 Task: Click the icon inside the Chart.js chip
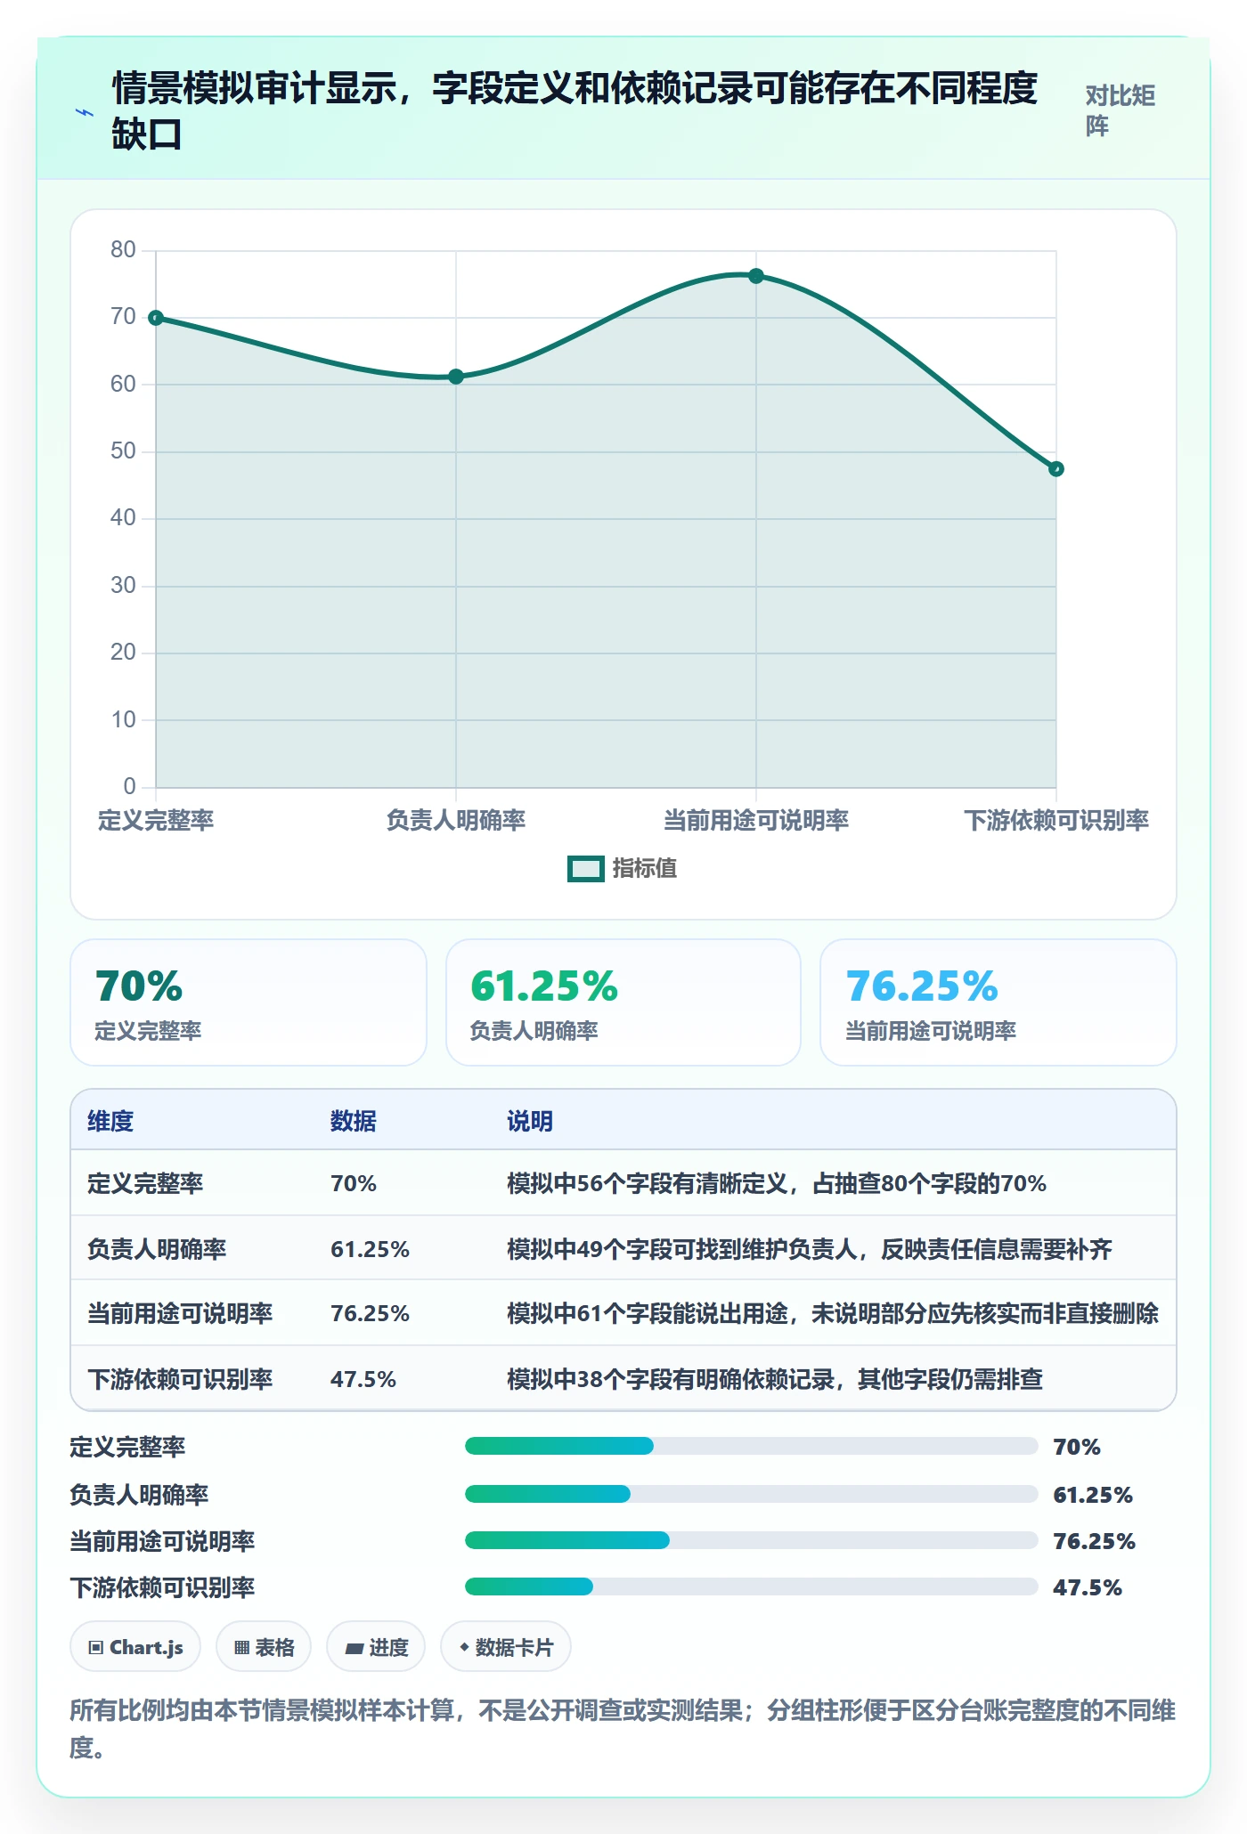coord(96,1648)
